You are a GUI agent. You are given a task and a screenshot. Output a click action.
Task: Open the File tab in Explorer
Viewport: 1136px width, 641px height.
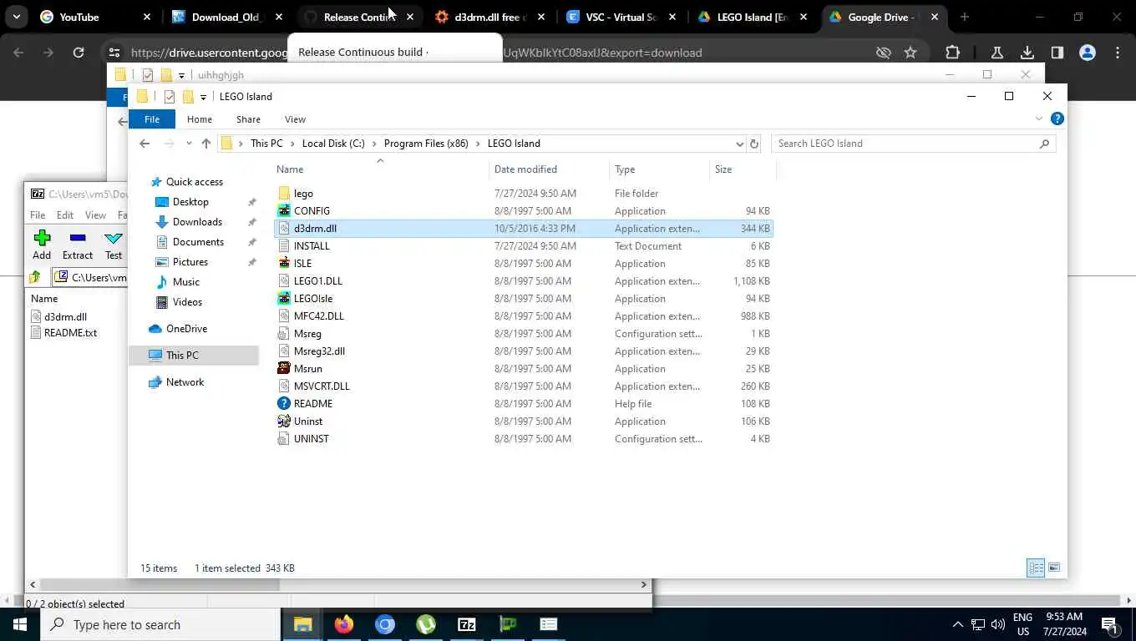coord(152,119)
